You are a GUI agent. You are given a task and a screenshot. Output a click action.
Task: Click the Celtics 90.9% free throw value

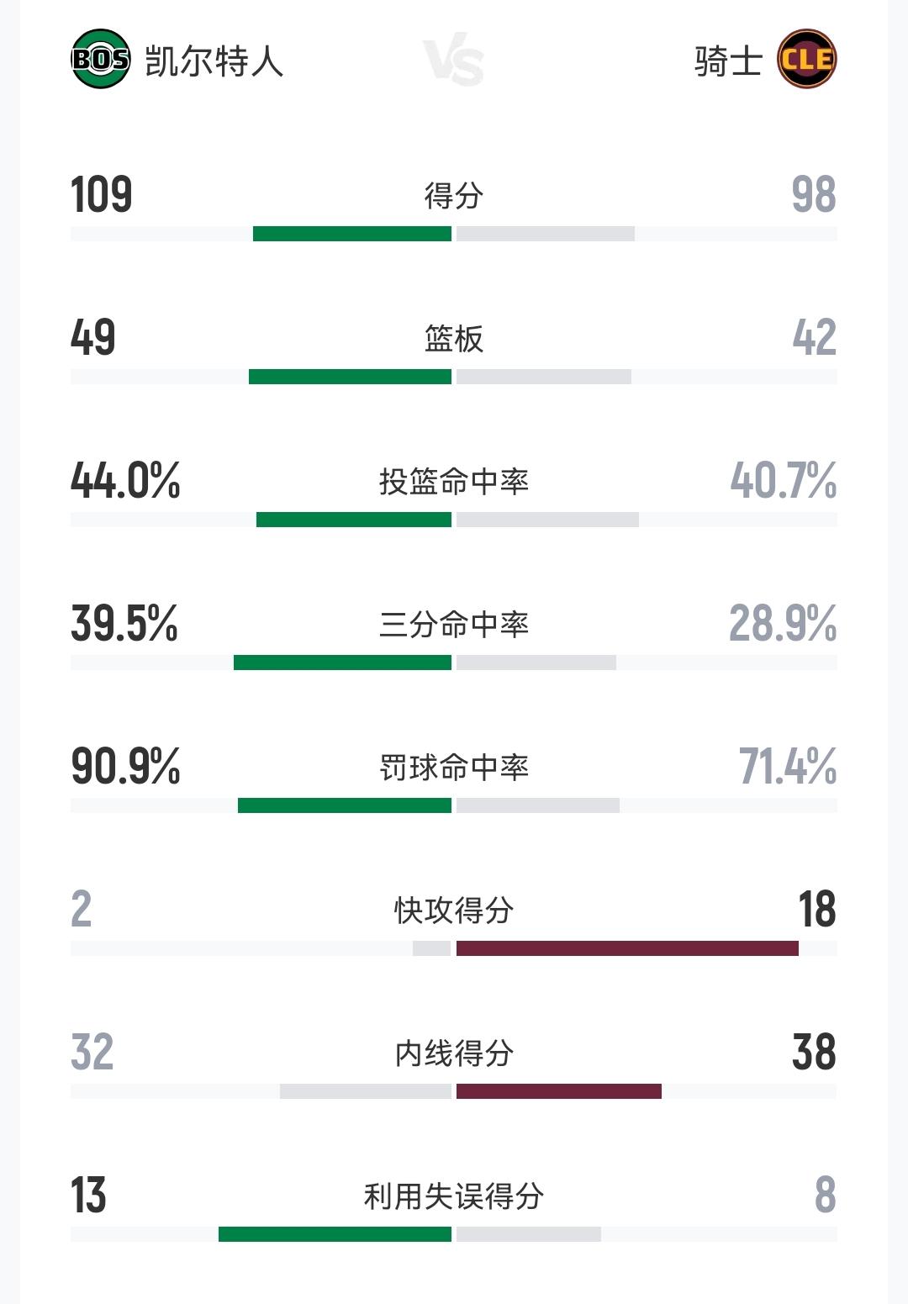(x=125, y=767)
